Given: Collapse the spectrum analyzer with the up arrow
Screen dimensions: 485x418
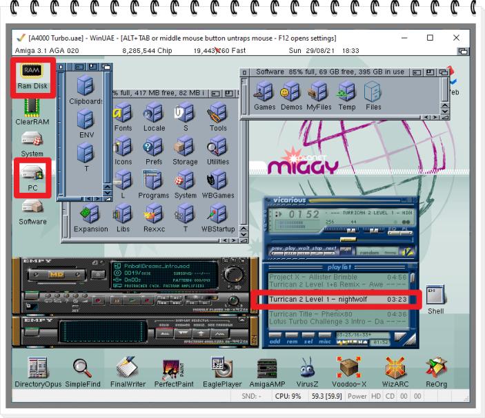Looking at the screenshot, I should 242,320.
